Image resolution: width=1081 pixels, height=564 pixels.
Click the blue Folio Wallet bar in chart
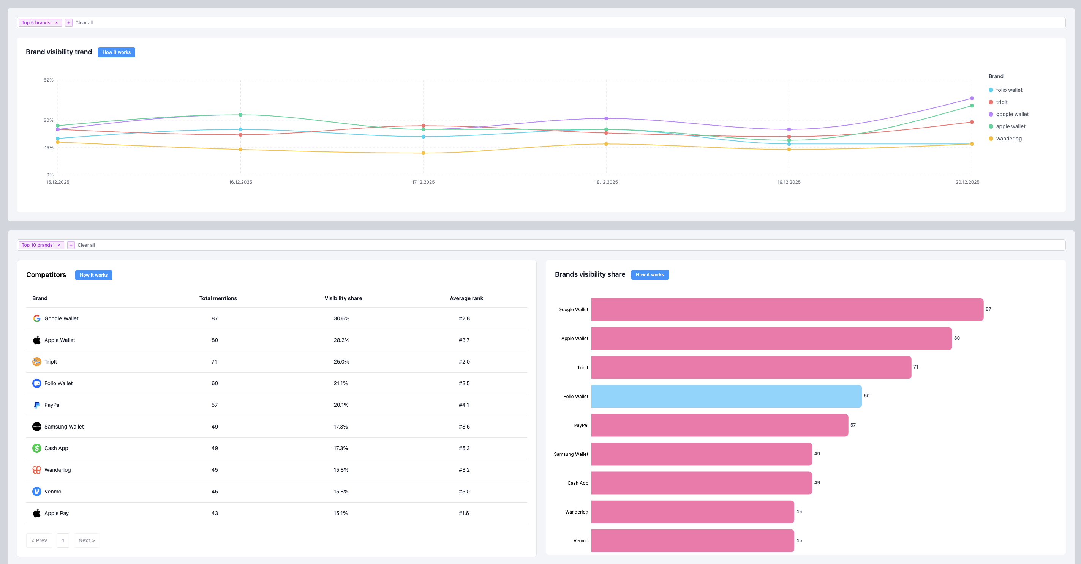[x=726, y=396]
